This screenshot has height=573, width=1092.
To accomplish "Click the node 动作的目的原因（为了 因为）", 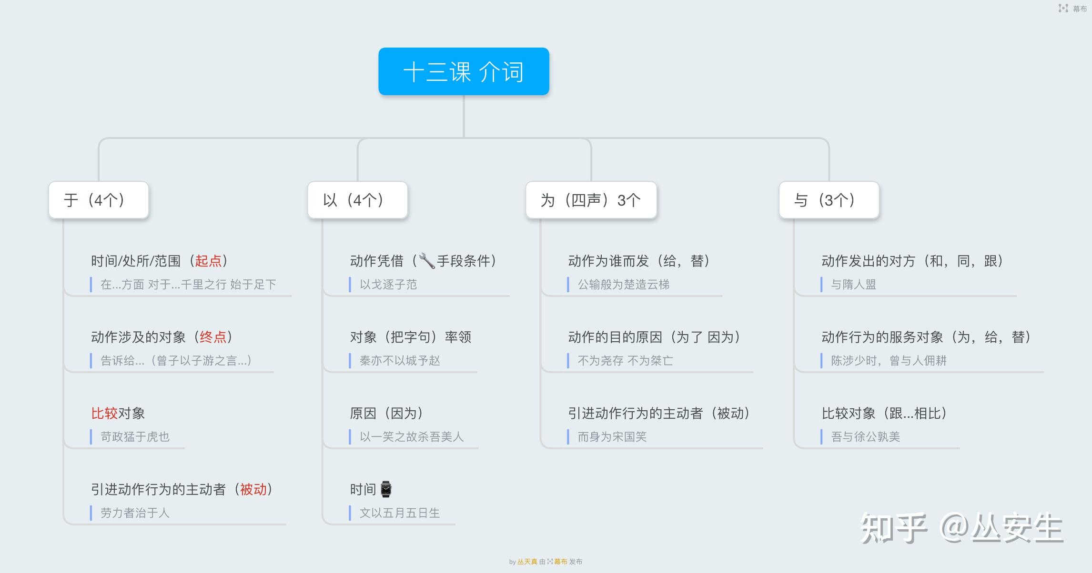I will [x=655, y=337].
